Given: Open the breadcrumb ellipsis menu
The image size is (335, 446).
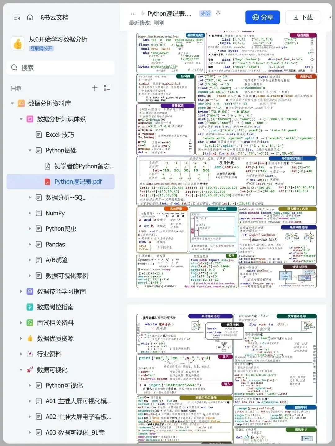Looking at the screenshot, I should point(134,14).
